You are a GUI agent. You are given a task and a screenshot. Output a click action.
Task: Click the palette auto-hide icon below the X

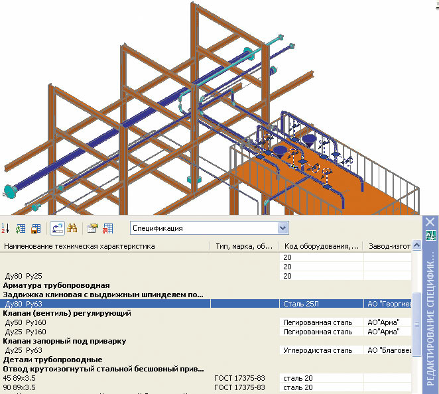[430, 236]
